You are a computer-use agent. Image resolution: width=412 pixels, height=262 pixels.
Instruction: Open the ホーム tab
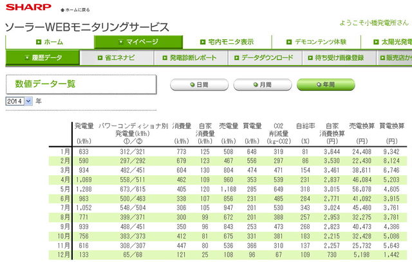tap(50, 42)
